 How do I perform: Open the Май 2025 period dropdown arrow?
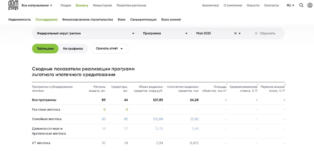pyautogui.click(x=240, y=33)
